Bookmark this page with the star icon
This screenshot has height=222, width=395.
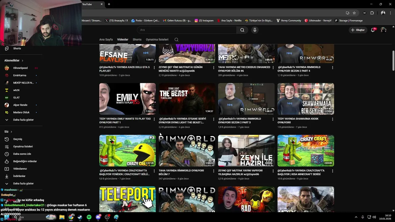click(354, 13)
